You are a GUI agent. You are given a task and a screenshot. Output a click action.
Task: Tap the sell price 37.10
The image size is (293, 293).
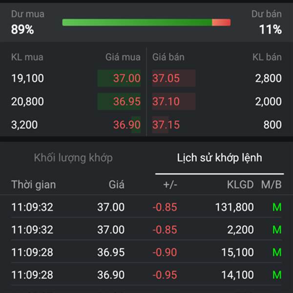[167, 102]
